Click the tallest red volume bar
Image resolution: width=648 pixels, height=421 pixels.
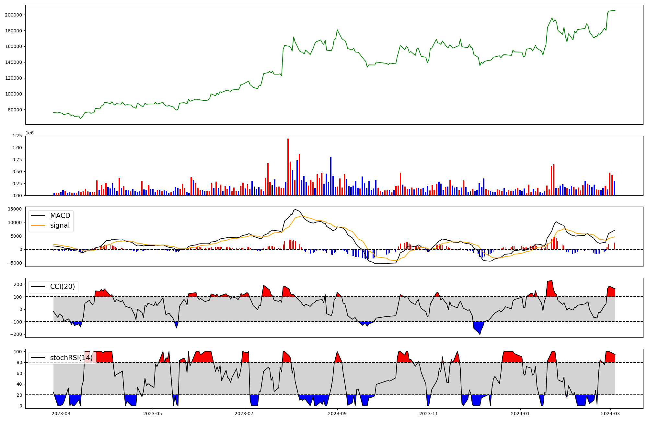288,167
